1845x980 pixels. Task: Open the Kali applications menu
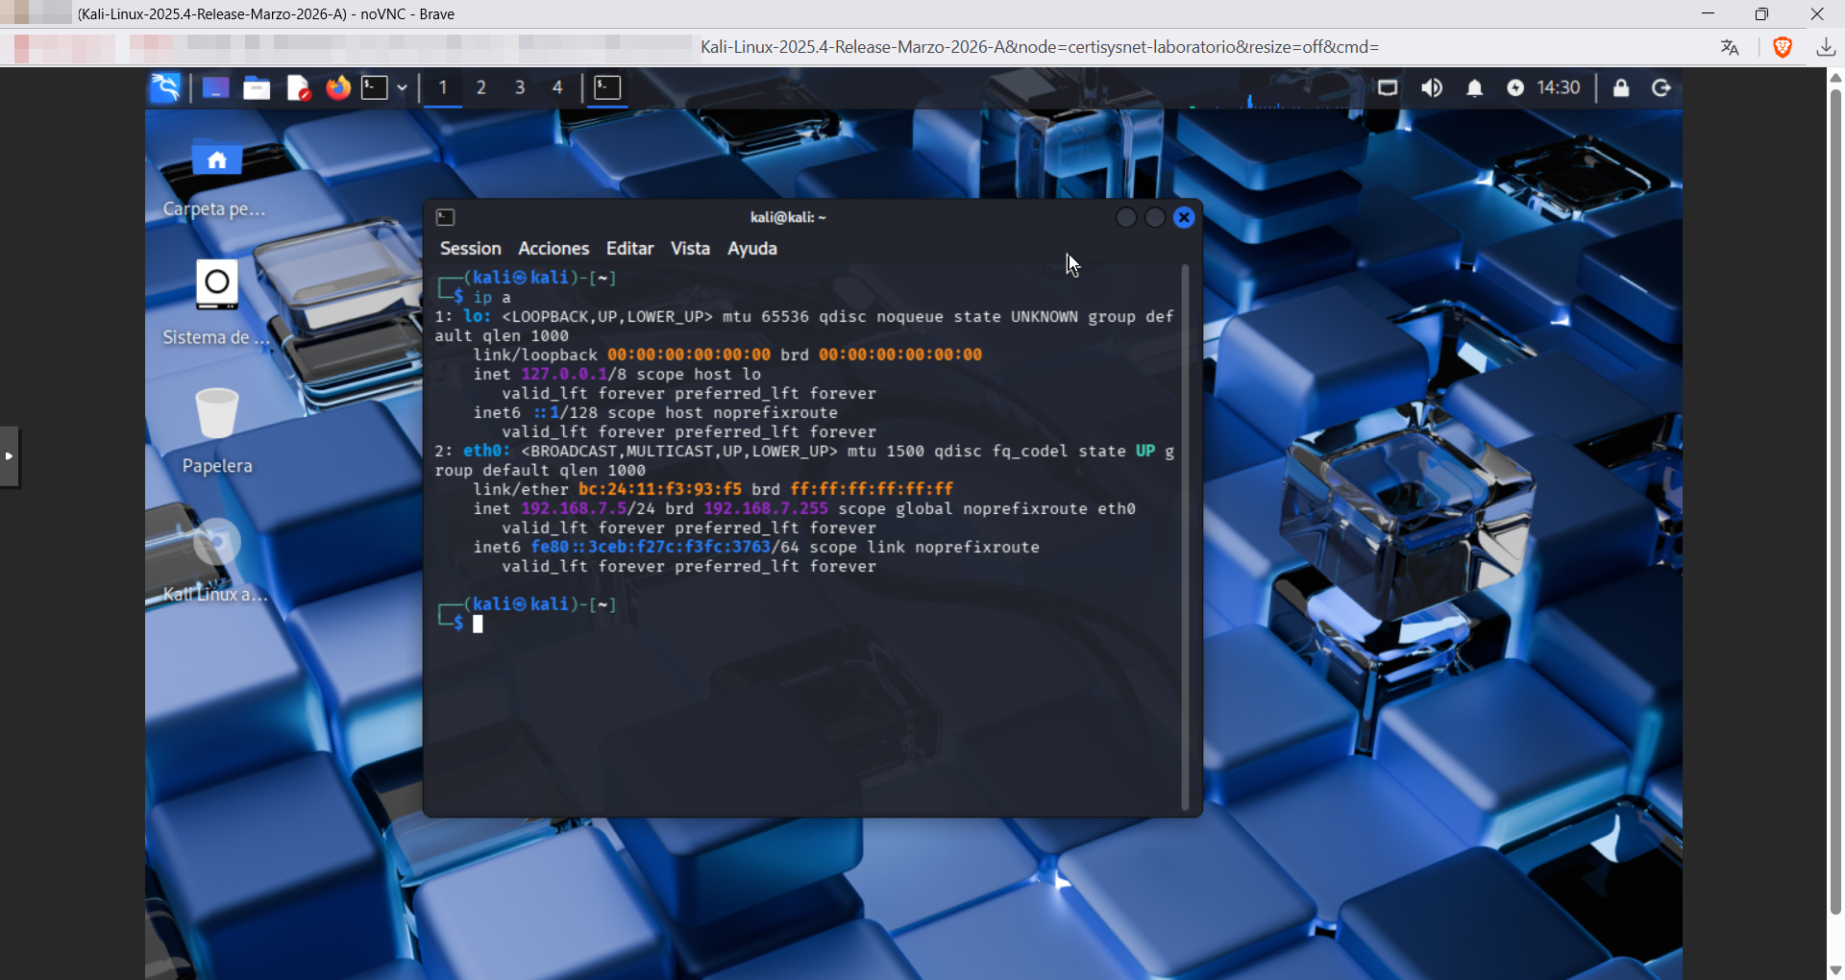[x=165, y=87]
